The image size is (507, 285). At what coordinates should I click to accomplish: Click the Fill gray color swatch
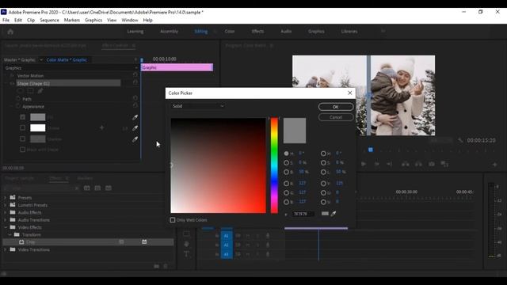tap(38, 117)
